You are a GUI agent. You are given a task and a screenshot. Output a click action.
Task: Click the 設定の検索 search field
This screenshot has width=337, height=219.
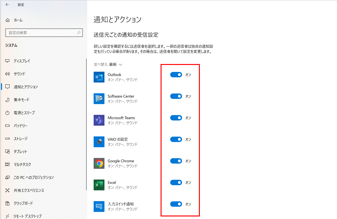click(44, 33)
